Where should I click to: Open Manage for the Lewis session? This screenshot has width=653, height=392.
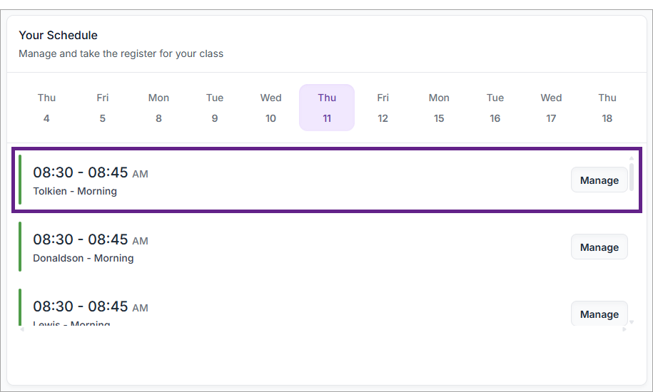pos(599,314)
